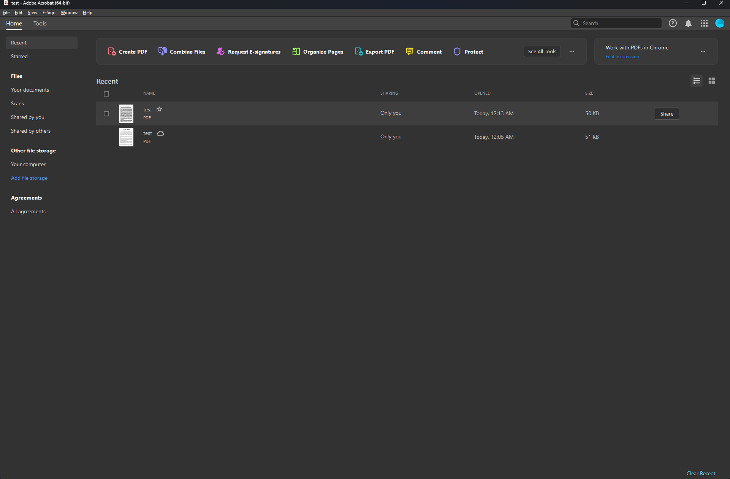Click the Create PDF tool icon

112,51
